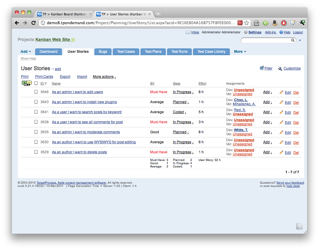Click the Inbox envelope icon

point(188,32)
